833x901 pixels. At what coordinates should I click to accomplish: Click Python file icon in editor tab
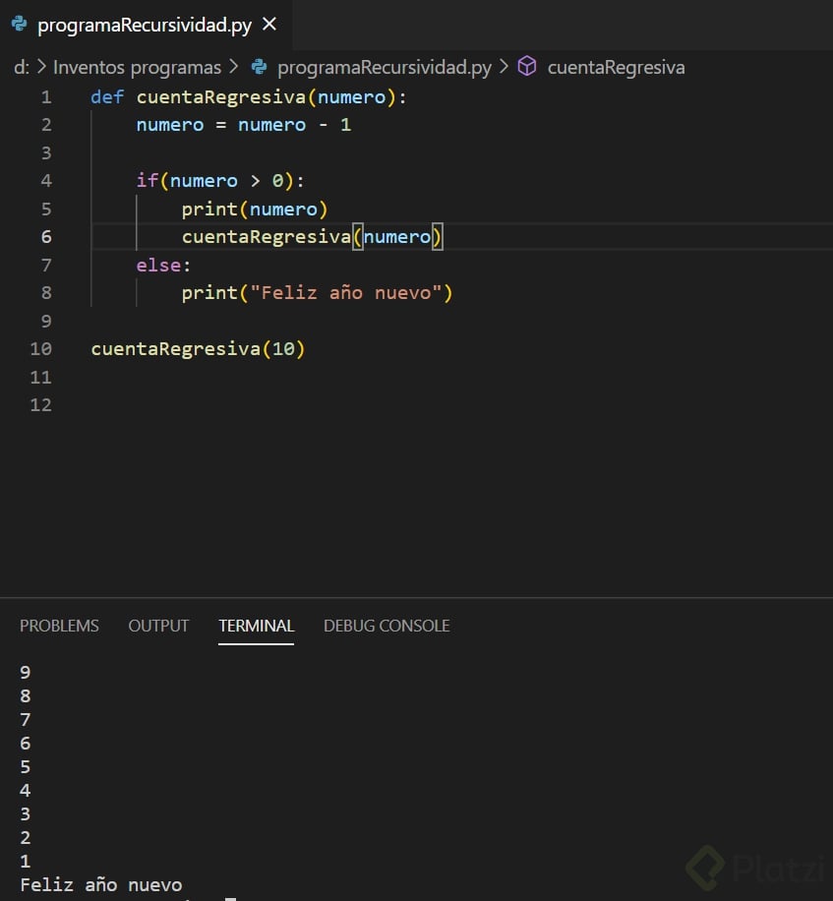(20, 25)
